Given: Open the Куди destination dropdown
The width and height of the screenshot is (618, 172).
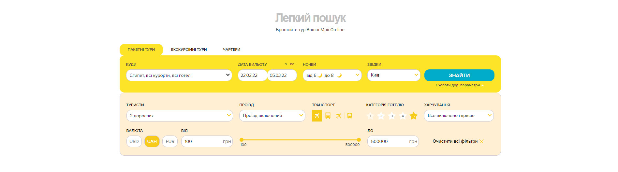Looking at the screenshot, I should [x=179, y=75].
